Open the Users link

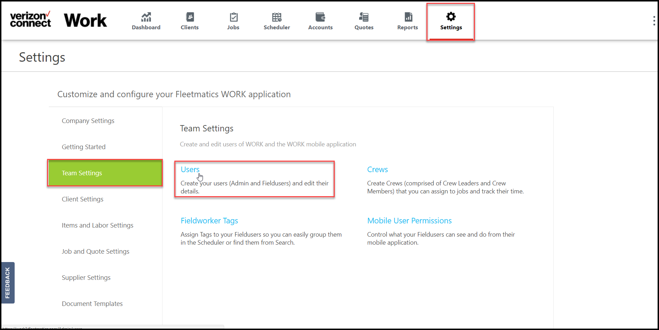point(190,170)
